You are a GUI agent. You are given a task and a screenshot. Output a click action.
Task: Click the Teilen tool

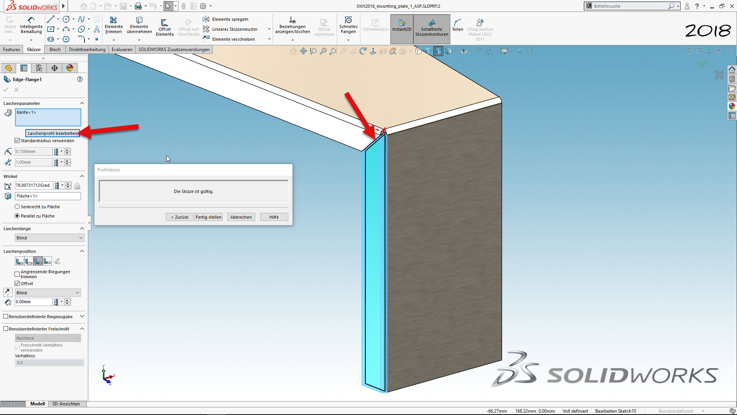pyautogui.click(x=457, y=25)
